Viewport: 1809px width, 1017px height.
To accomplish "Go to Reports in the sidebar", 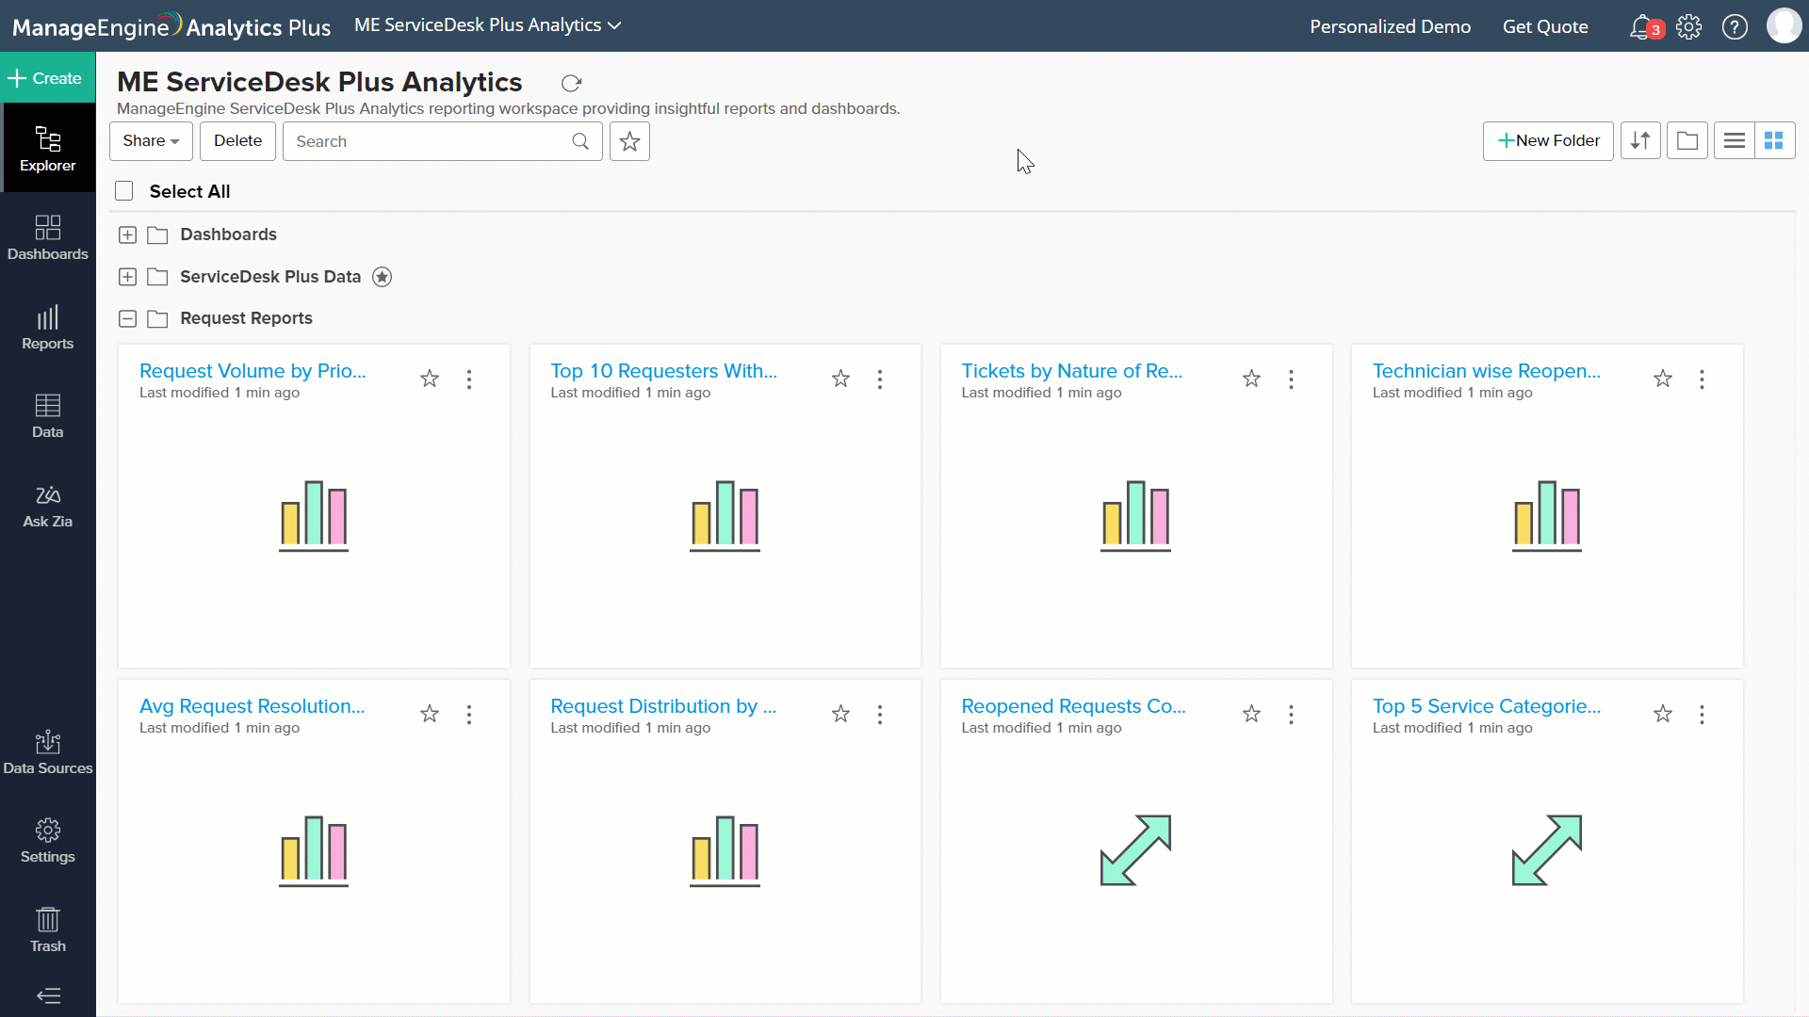I will pyautogui.click(x=47, y=327).
